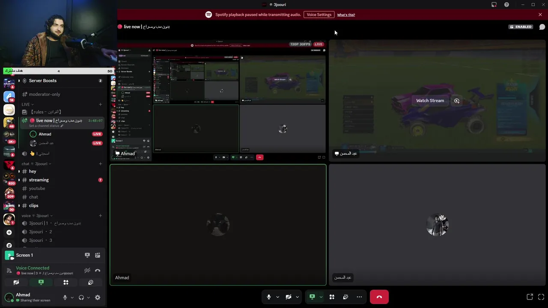This screenshot has height=308, width=548.
Task: Set a channel status pencil link
Action: [x=46, y=126]
